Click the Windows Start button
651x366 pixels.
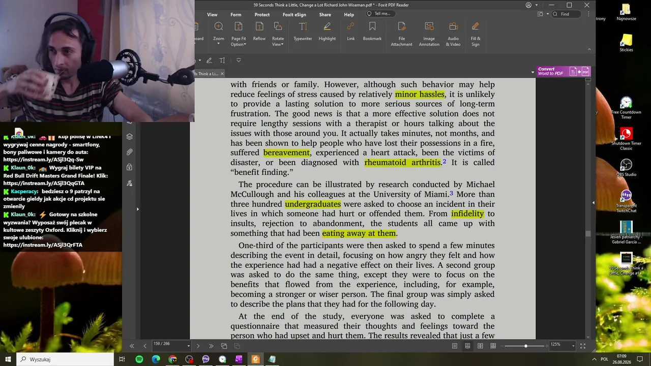click(x=8, y=359)
